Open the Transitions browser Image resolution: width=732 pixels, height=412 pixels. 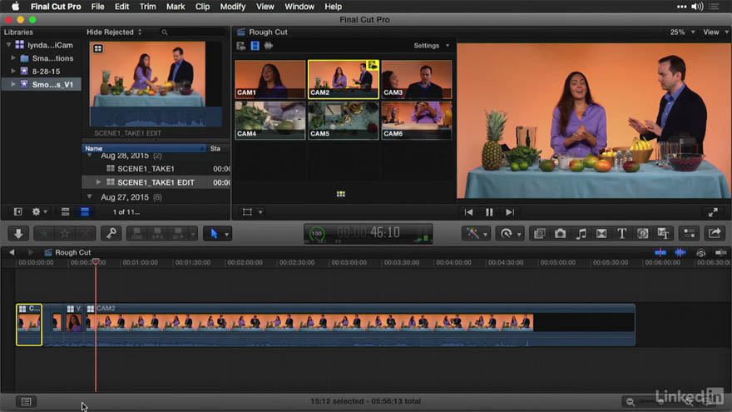pyautogui.click(x=601, y=233)
